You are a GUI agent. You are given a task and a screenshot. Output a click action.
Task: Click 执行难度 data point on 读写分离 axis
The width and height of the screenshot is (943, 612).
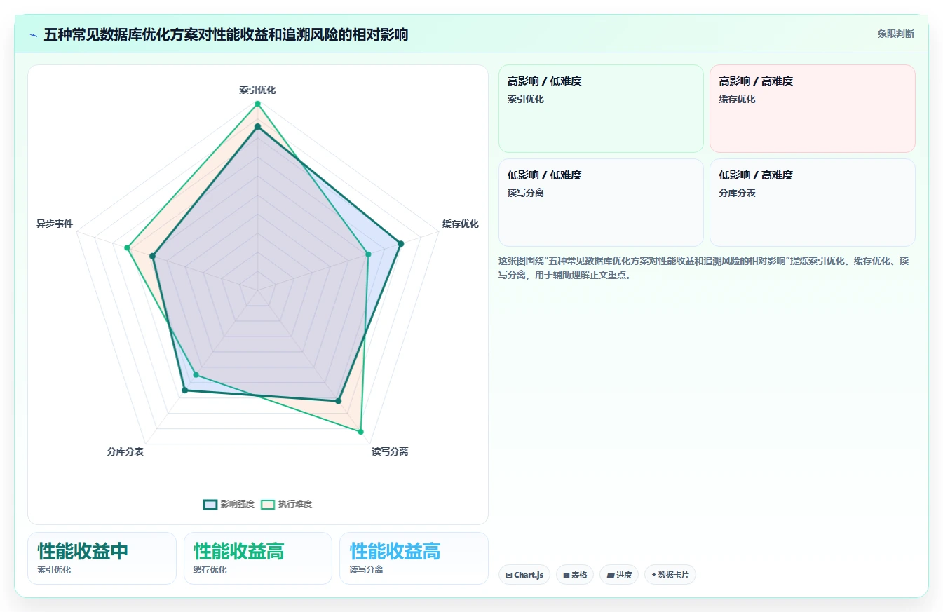360,432
